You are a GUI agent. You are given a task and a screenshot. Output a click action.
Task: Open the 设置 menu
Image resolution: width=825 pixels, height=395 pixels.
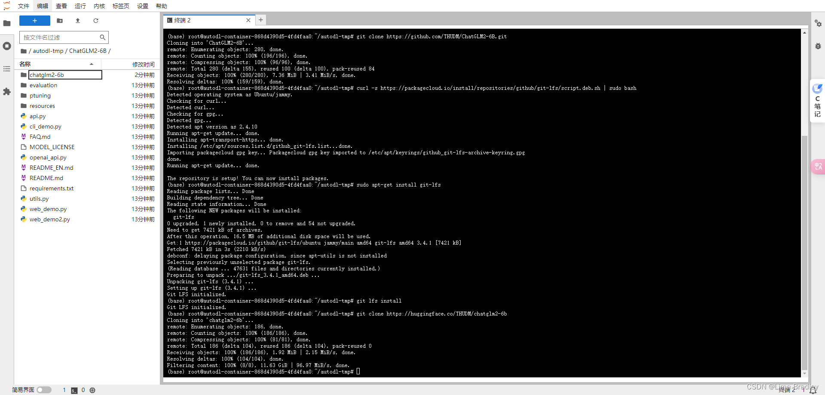click(x=143, y=6)
